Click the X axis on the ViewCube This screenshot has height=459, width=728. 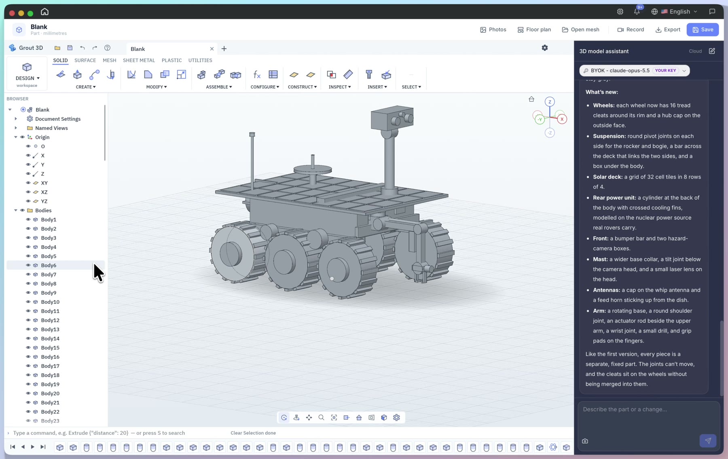tap(562, 119)
